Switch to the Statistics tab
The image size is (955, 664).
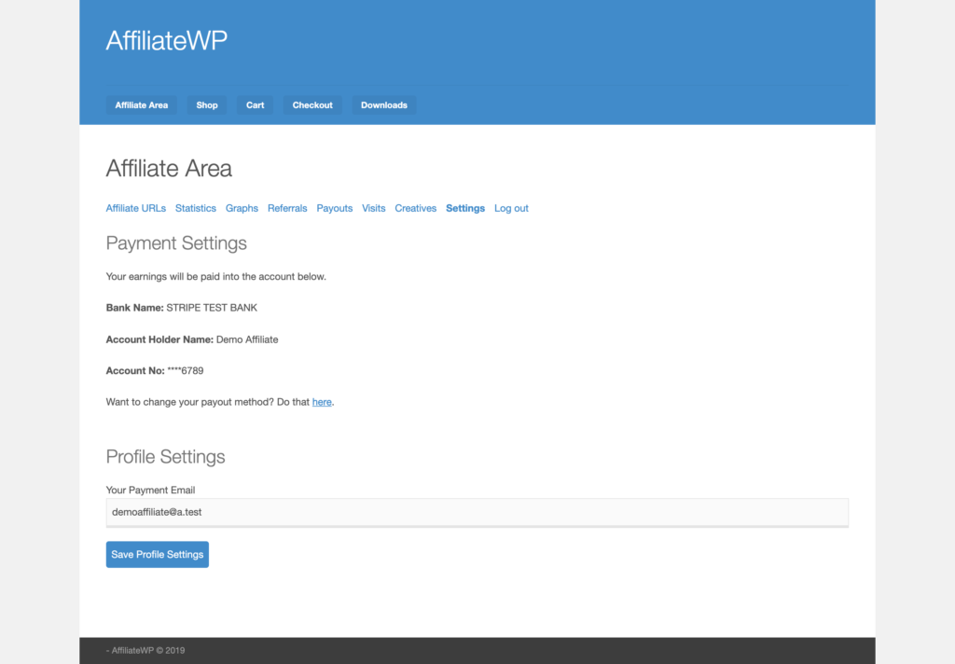[196, 208]
